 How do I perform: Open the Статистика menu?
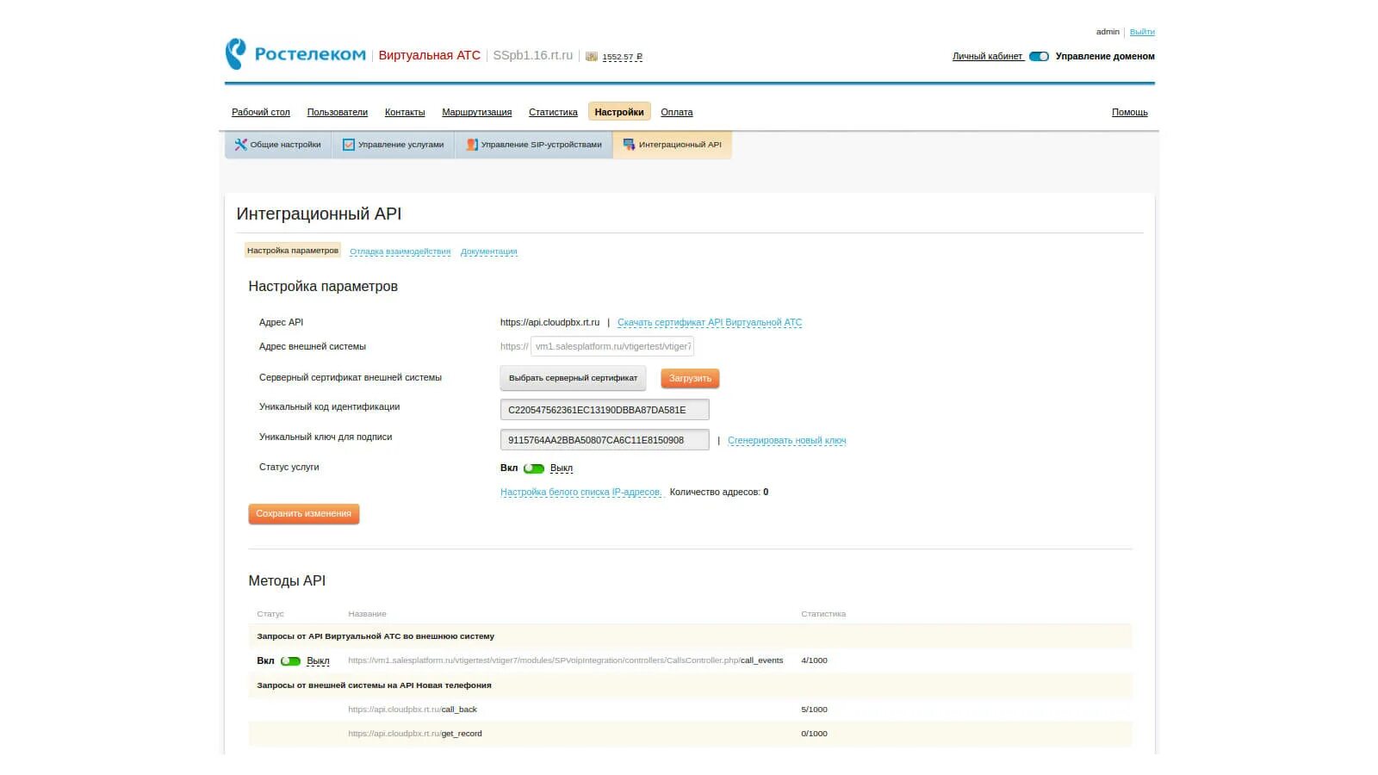[553, 113]
